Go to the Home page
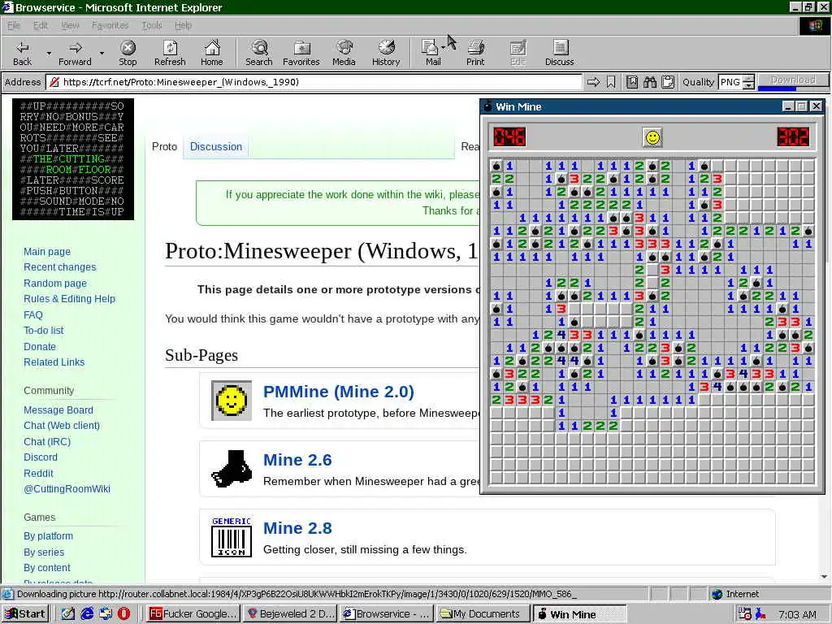The image size is (832, 624). point(212,53)
